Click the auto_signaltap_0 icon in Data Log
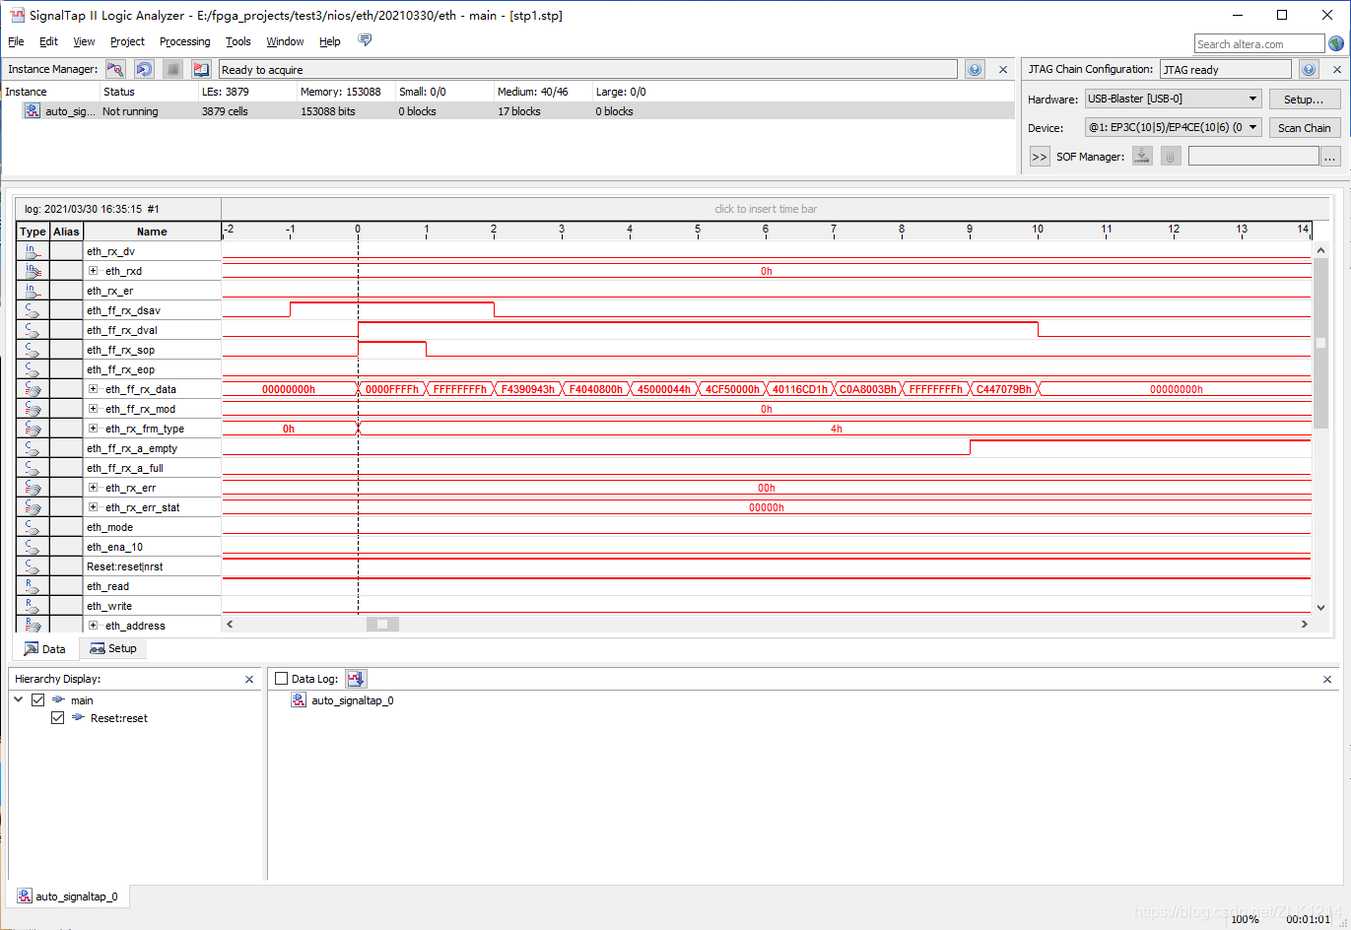This screenshot has height=930, width=1351. pos(299,700)
